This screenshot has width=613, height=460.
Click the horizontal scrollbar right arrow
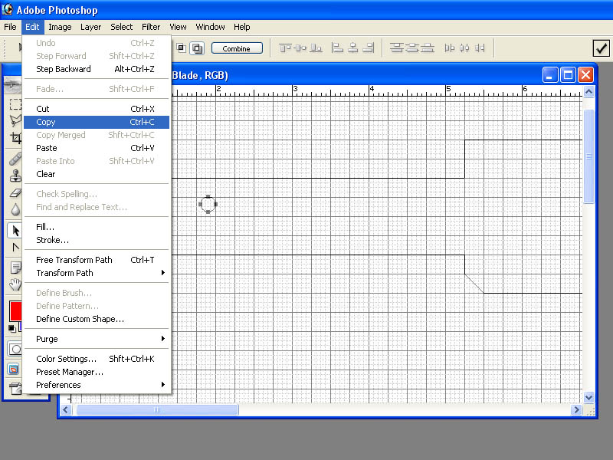[x=576, y=409]
